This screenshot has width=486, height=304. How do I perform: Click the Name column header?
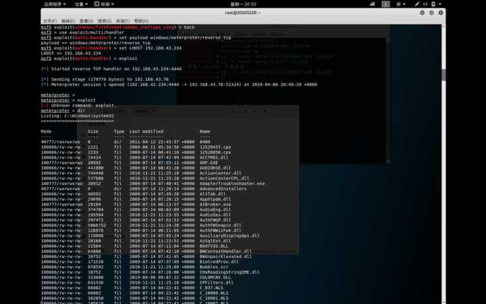[205, 132]
